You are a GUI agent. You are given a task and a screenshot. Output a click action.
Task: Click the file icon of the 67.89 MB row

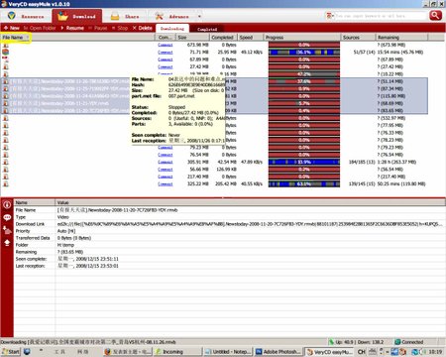[5, 59]
